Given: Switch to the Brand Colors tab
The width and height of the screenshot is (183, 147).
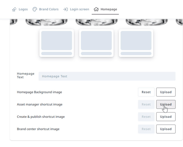Looking at the screenshot, I should pyautogui.click(x=46, y=9).
